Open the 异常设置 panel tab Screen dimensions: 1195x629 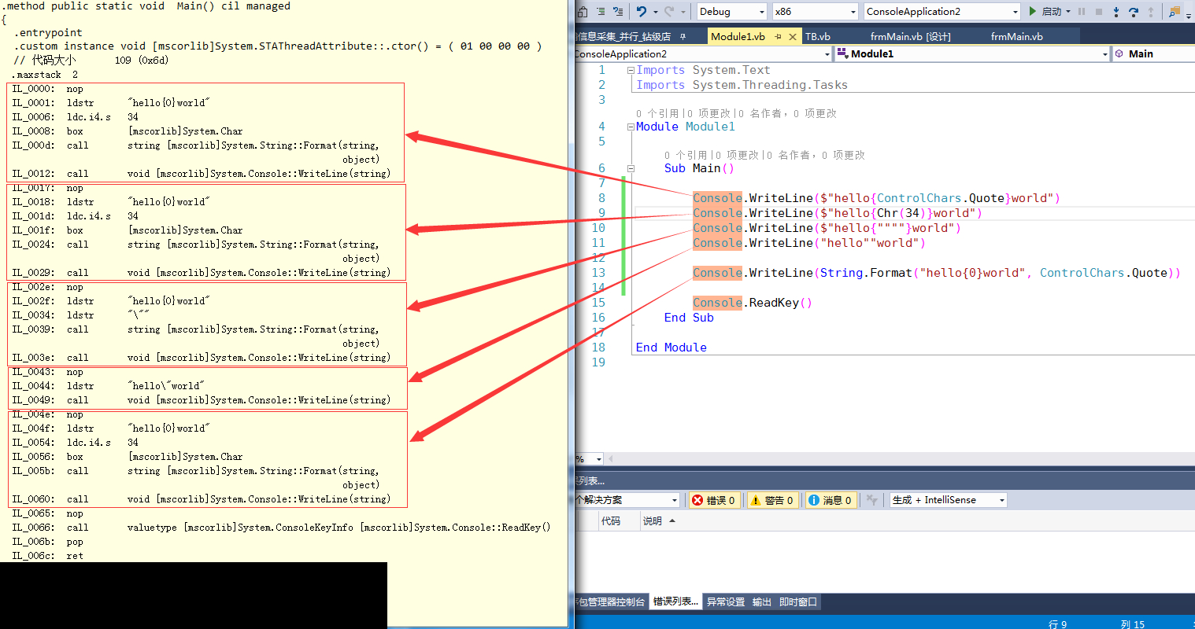point(725,602)
